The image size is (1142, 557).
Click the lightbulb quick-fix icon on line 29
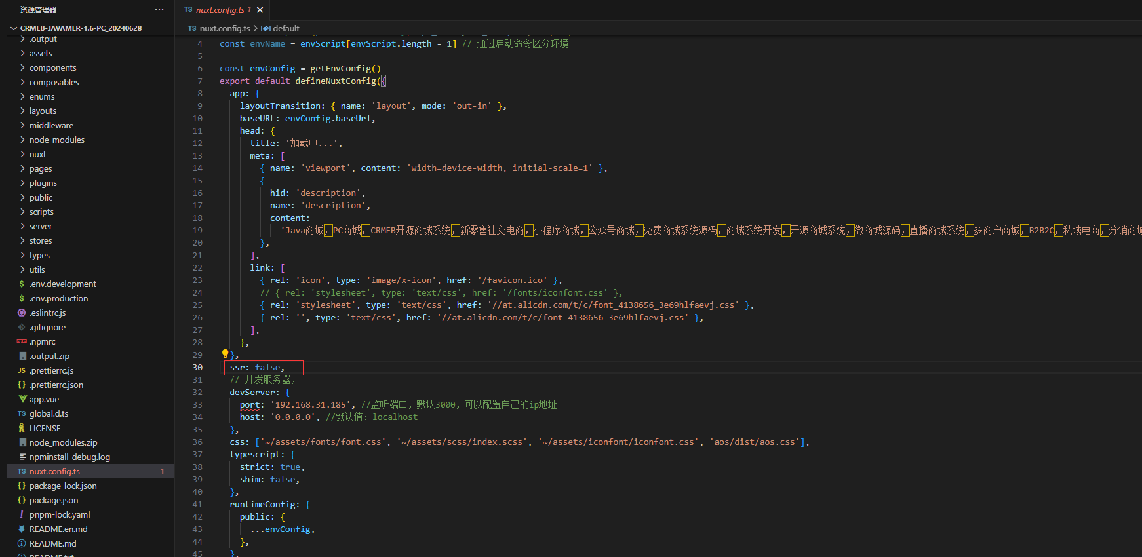coord(225,354)
